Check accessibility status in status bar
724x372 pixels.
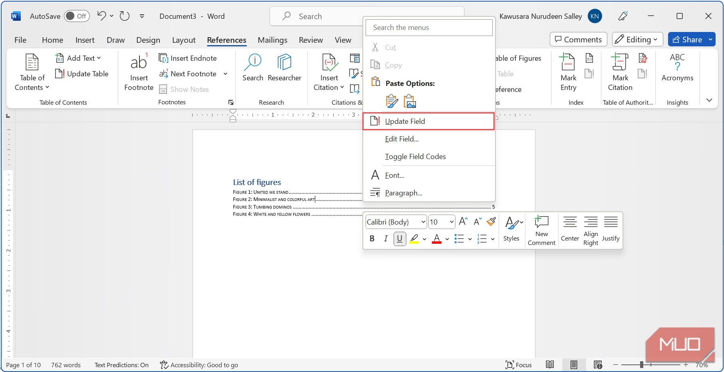(199, 364)
